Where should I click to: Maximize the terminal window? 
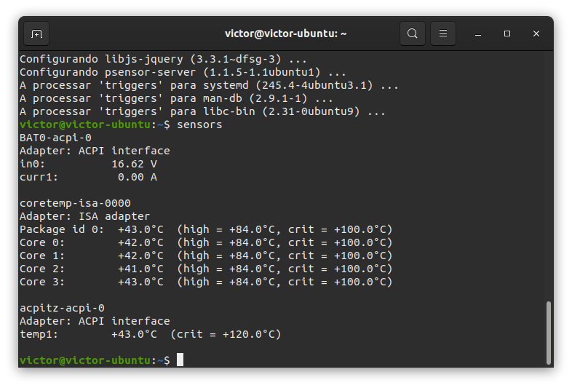point(507,33)
